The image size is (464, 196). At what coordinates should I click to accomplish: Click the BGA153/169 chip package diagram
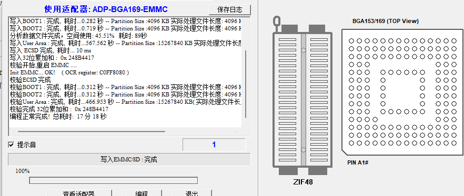click(402, 91)
